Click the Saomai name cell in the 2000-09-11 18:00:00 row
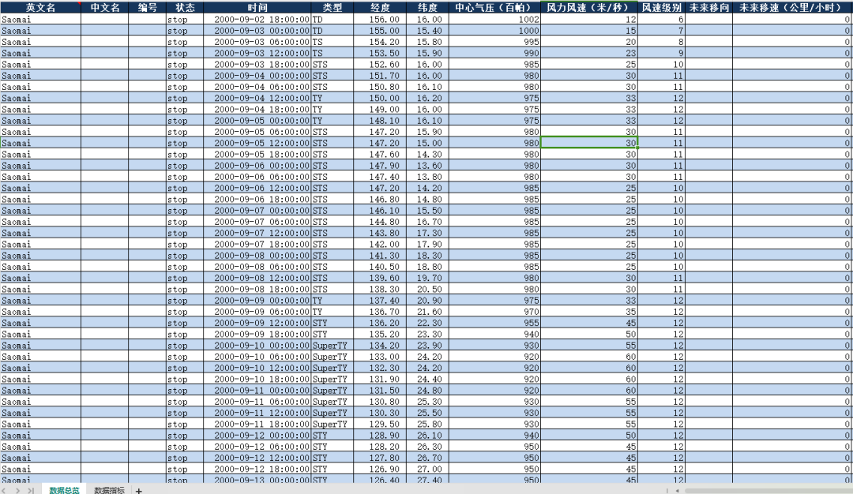Viewport: 853px width, 494px height. [40, 425]
